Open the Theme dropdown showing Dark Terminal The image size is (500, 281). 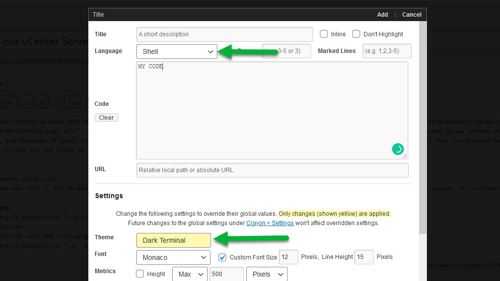(x=174, y=240)
